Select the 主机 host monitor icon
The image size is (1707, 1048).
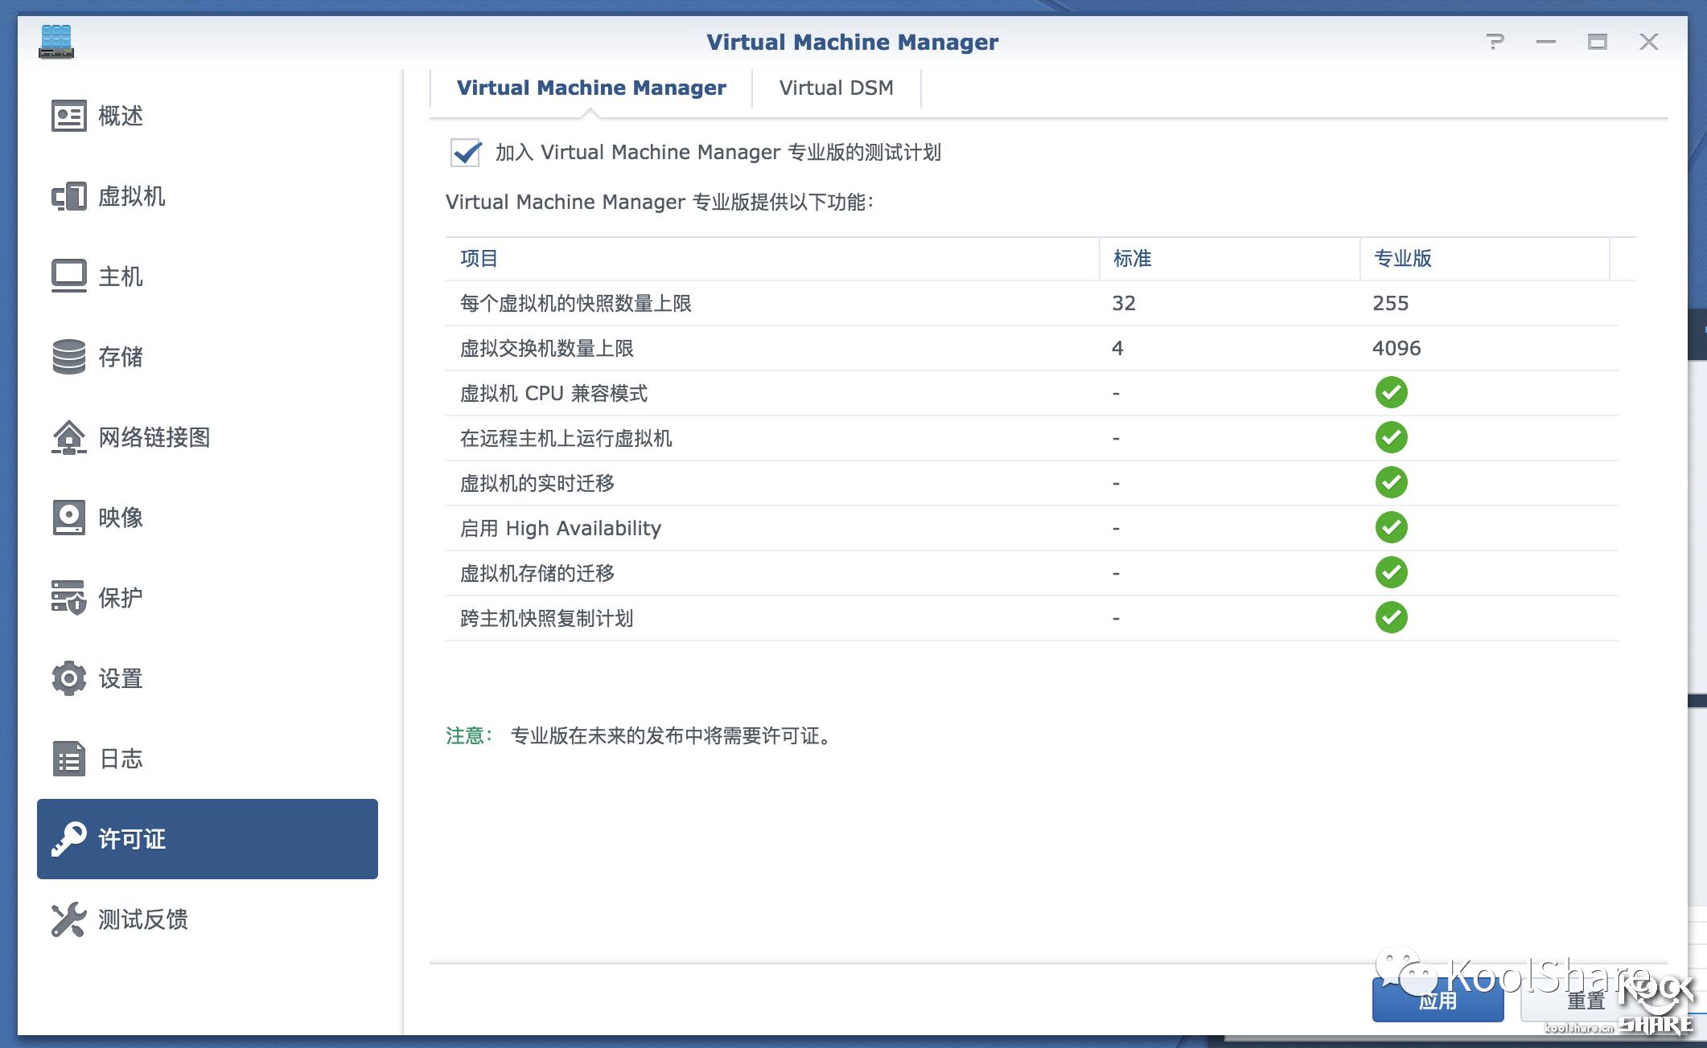(x=68, y=276)
